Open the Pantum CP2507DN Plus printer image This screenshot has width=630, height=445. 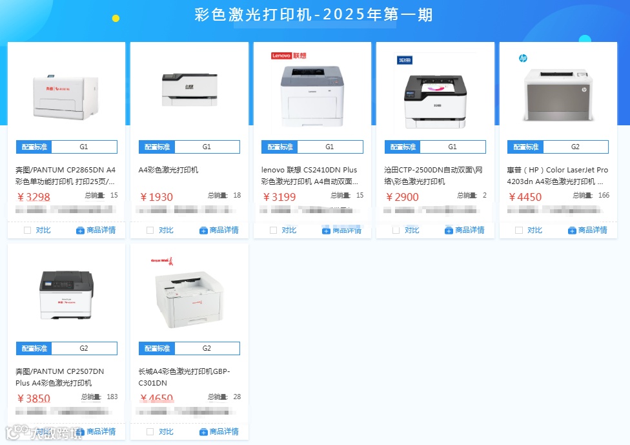(x=66, y=295)
